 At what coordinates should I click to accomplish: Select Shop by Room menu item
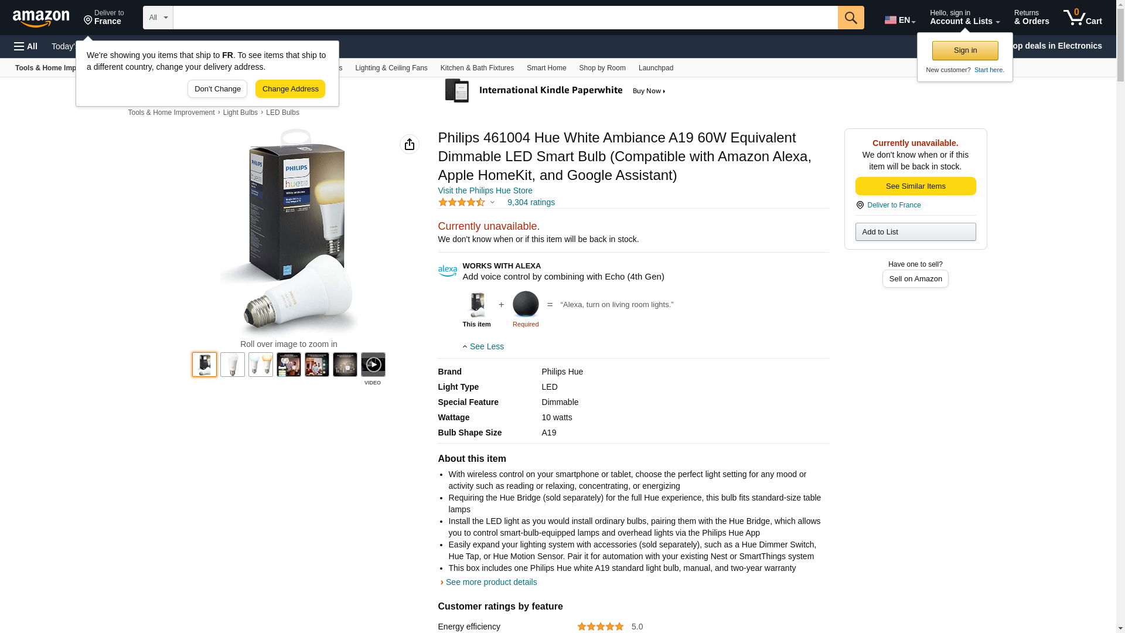click(x=602, y=68)
